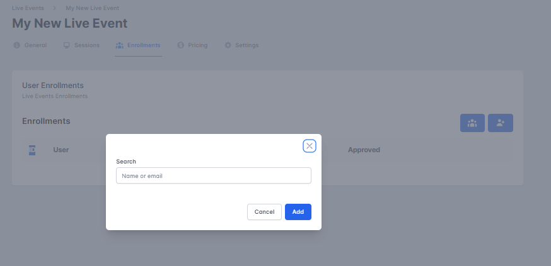Focus the Name or email search field
551x266 pixels.
214,175
